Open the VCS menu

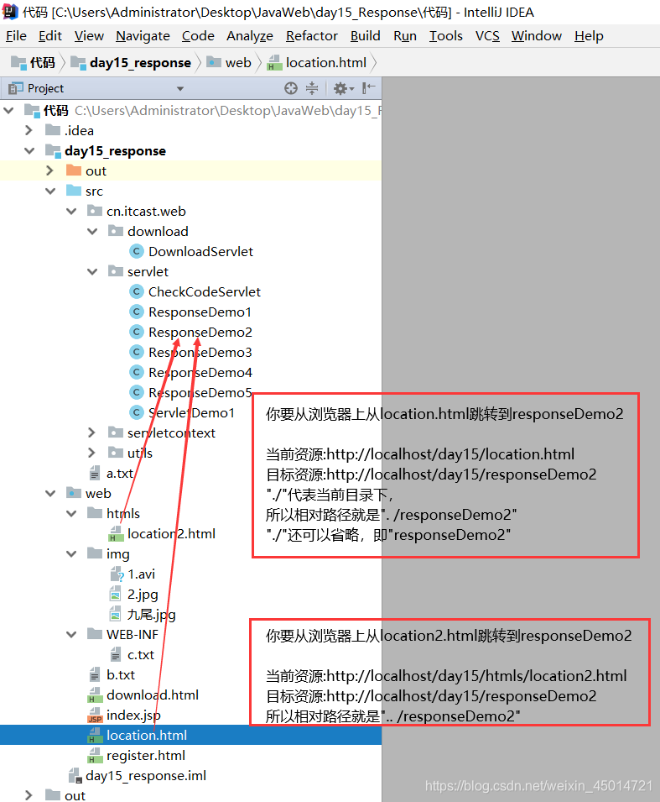point(487,36)
